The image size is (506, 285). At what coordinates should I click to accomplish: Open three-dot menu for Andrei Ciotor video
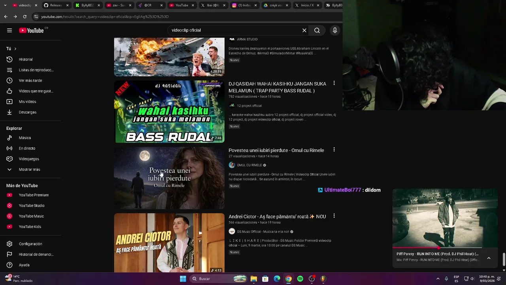tap(334, 216)
